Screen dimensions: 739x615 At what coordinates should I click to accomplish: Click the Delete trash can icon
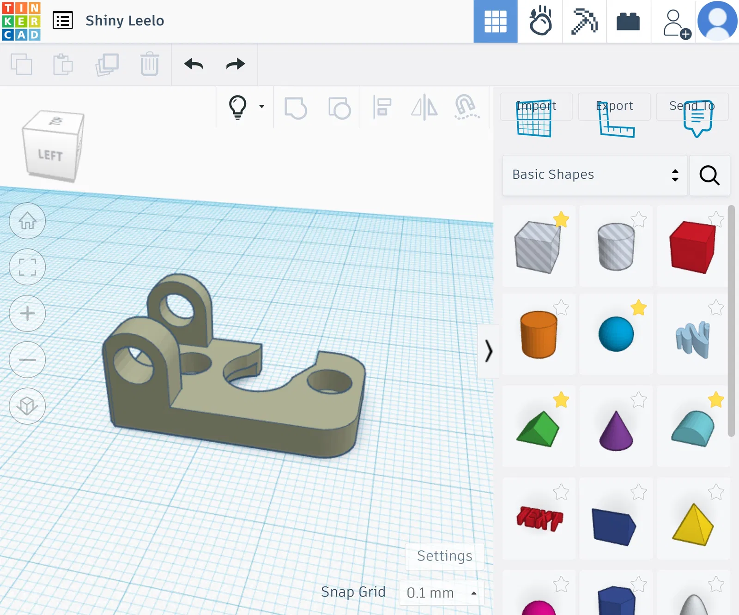coord(150,64)
